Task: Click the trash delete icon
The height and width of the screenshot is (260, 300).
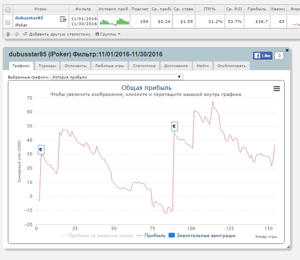Action: coord(8,34)
